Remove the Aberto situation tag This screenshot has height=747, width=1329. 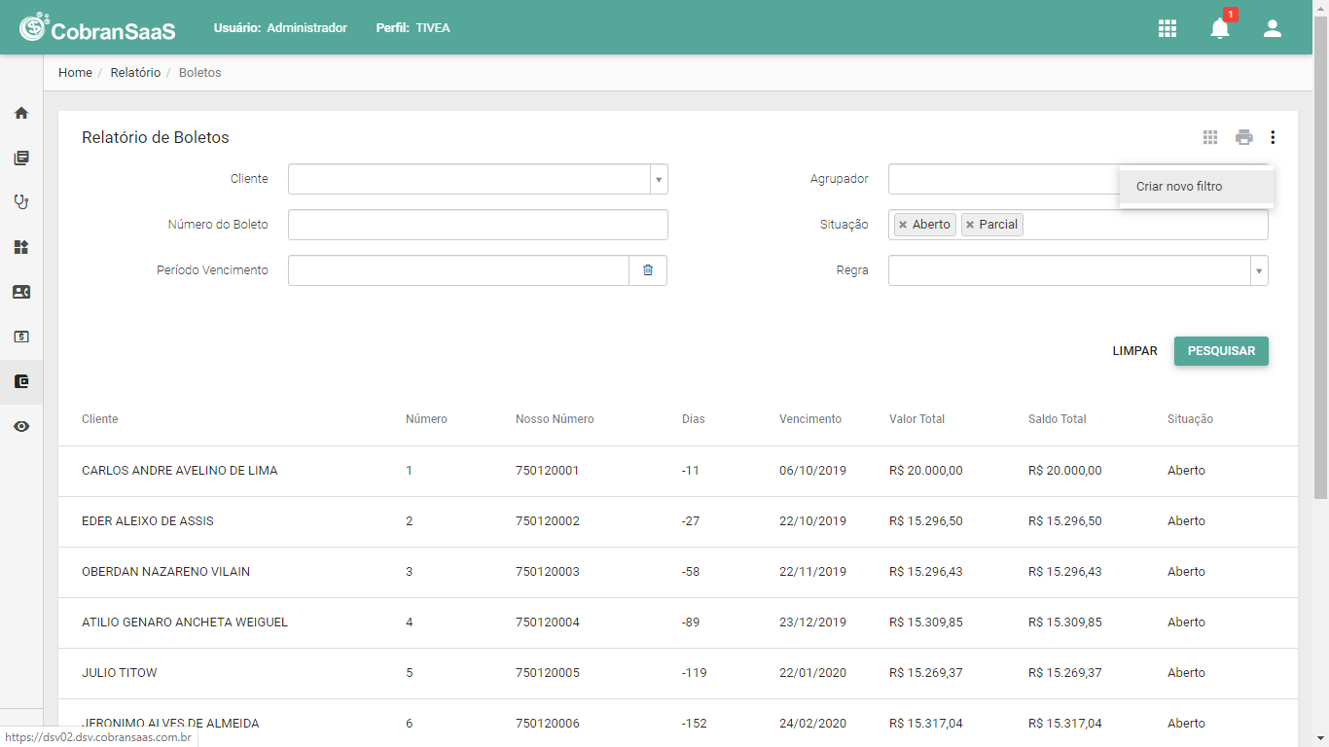[x=903, y=225]
